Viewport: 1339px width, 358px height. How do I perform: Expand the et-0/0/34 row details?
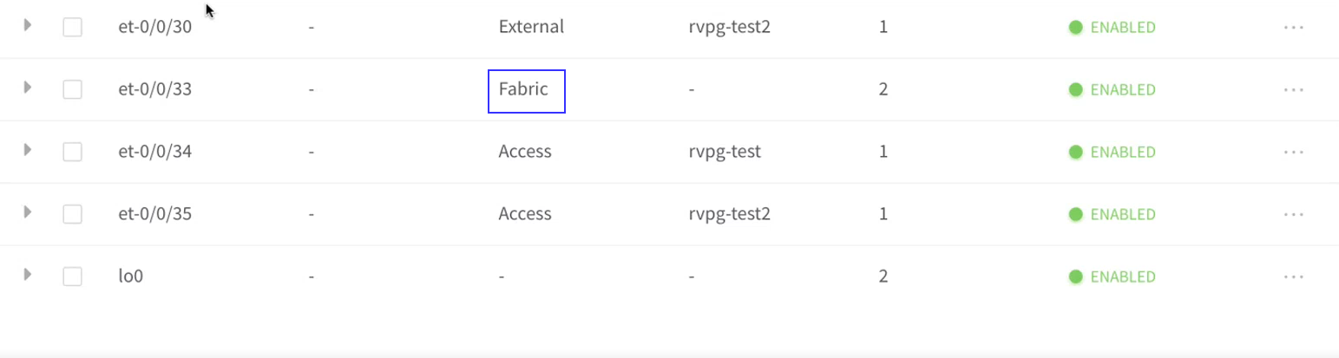(x=28, y=150)
